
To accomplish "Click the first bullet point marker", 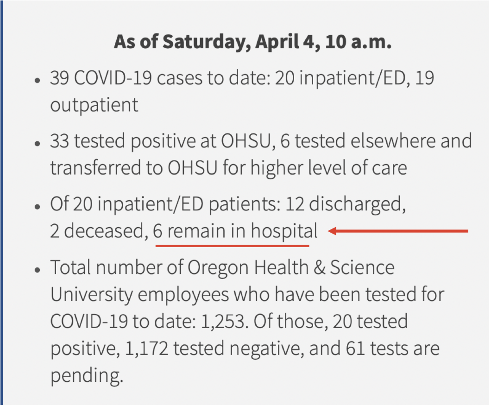I will (x=38, y=80).
